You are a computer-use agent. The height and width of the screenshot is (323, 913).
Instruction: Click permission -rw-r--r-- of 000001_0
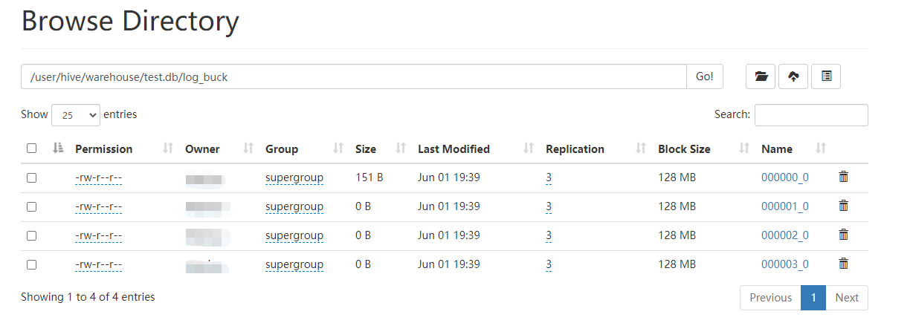(x=99, y=206)
